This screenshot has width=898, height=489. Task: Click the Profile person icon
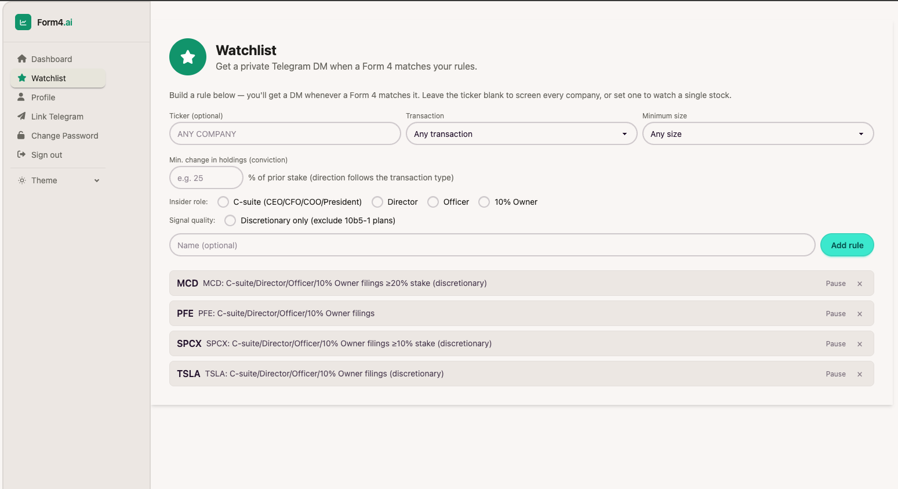coord(21,97)
